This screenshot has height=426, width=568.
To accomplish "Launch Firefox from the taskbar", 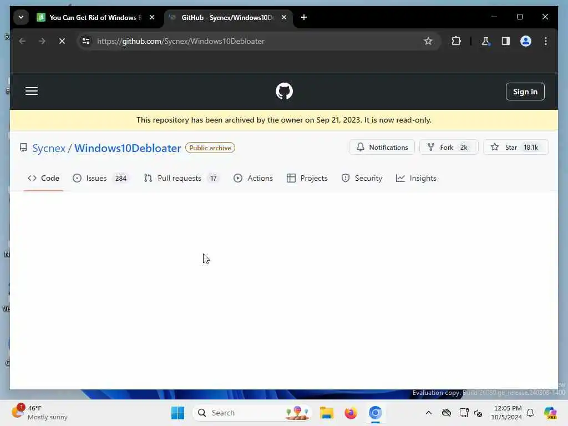I will pyautogui.click(x=351, y=413).
